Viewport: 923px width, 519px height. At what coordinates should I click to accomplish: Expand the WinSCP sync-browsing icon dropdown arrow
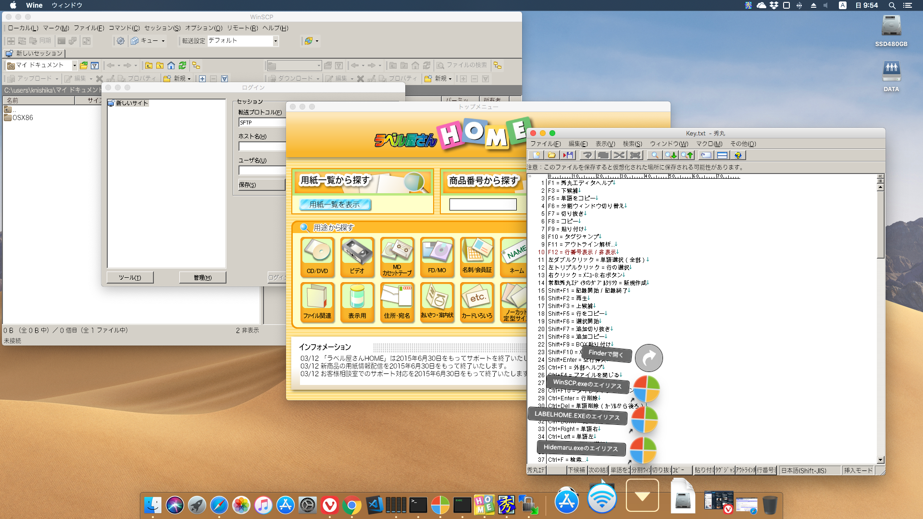(317, 41)
